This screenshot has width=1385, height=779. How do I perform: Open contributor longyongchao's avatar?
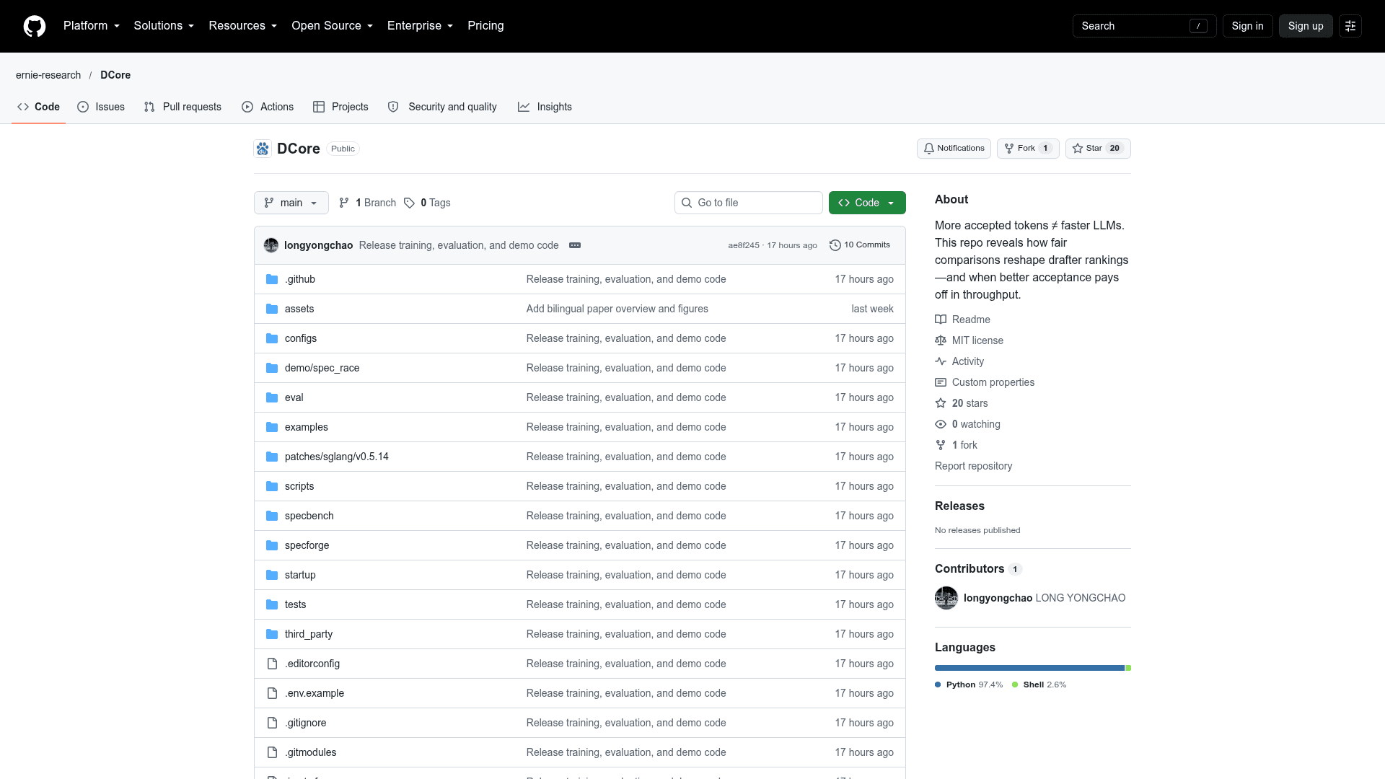click(x=946, y=598)
